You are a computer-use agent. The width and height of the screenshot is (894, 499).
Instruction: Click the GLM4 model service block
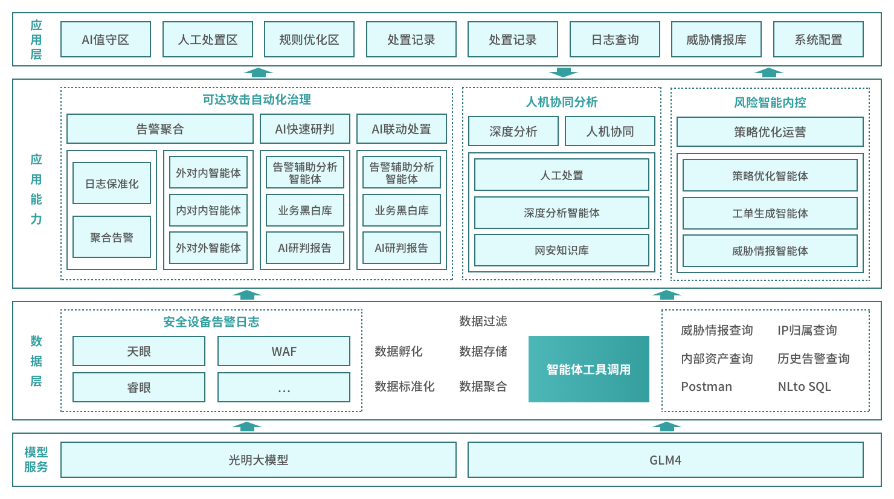[666, 460]
